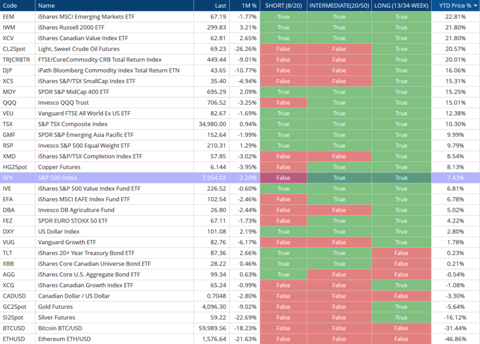Open the EEM ticker code
This screenshot has height=344, width=480.
8,16
